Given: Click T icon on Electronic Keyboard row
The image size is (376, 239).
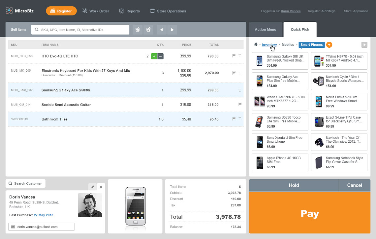Looking at the screenshot, I should click(x=240, y=73).
